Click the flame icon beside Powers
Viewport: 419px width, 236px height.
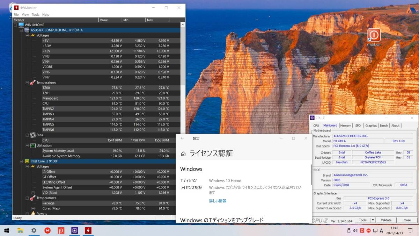tap(33, 213)
